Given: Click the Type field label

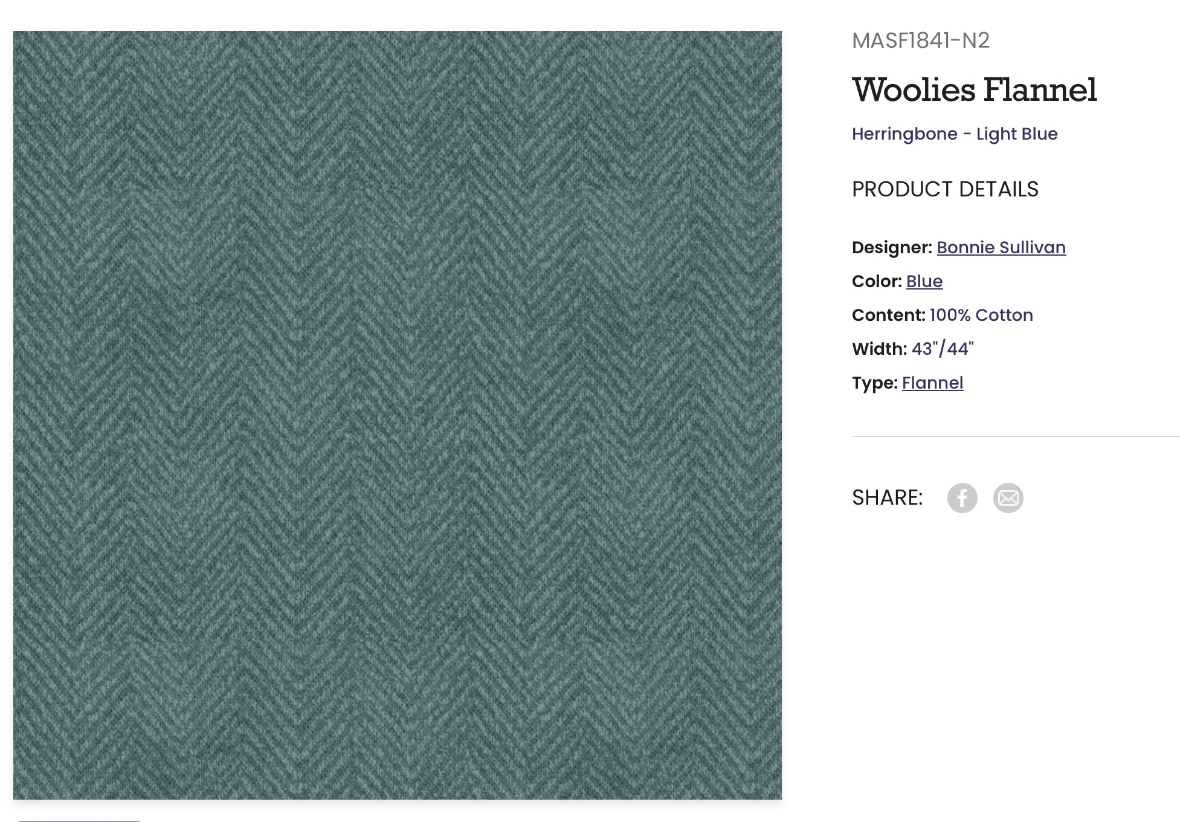Looking at the screenshot, I should [874, 383].
